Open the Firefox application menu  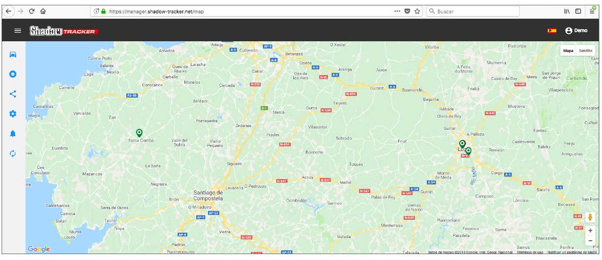[x=593, y=11]
